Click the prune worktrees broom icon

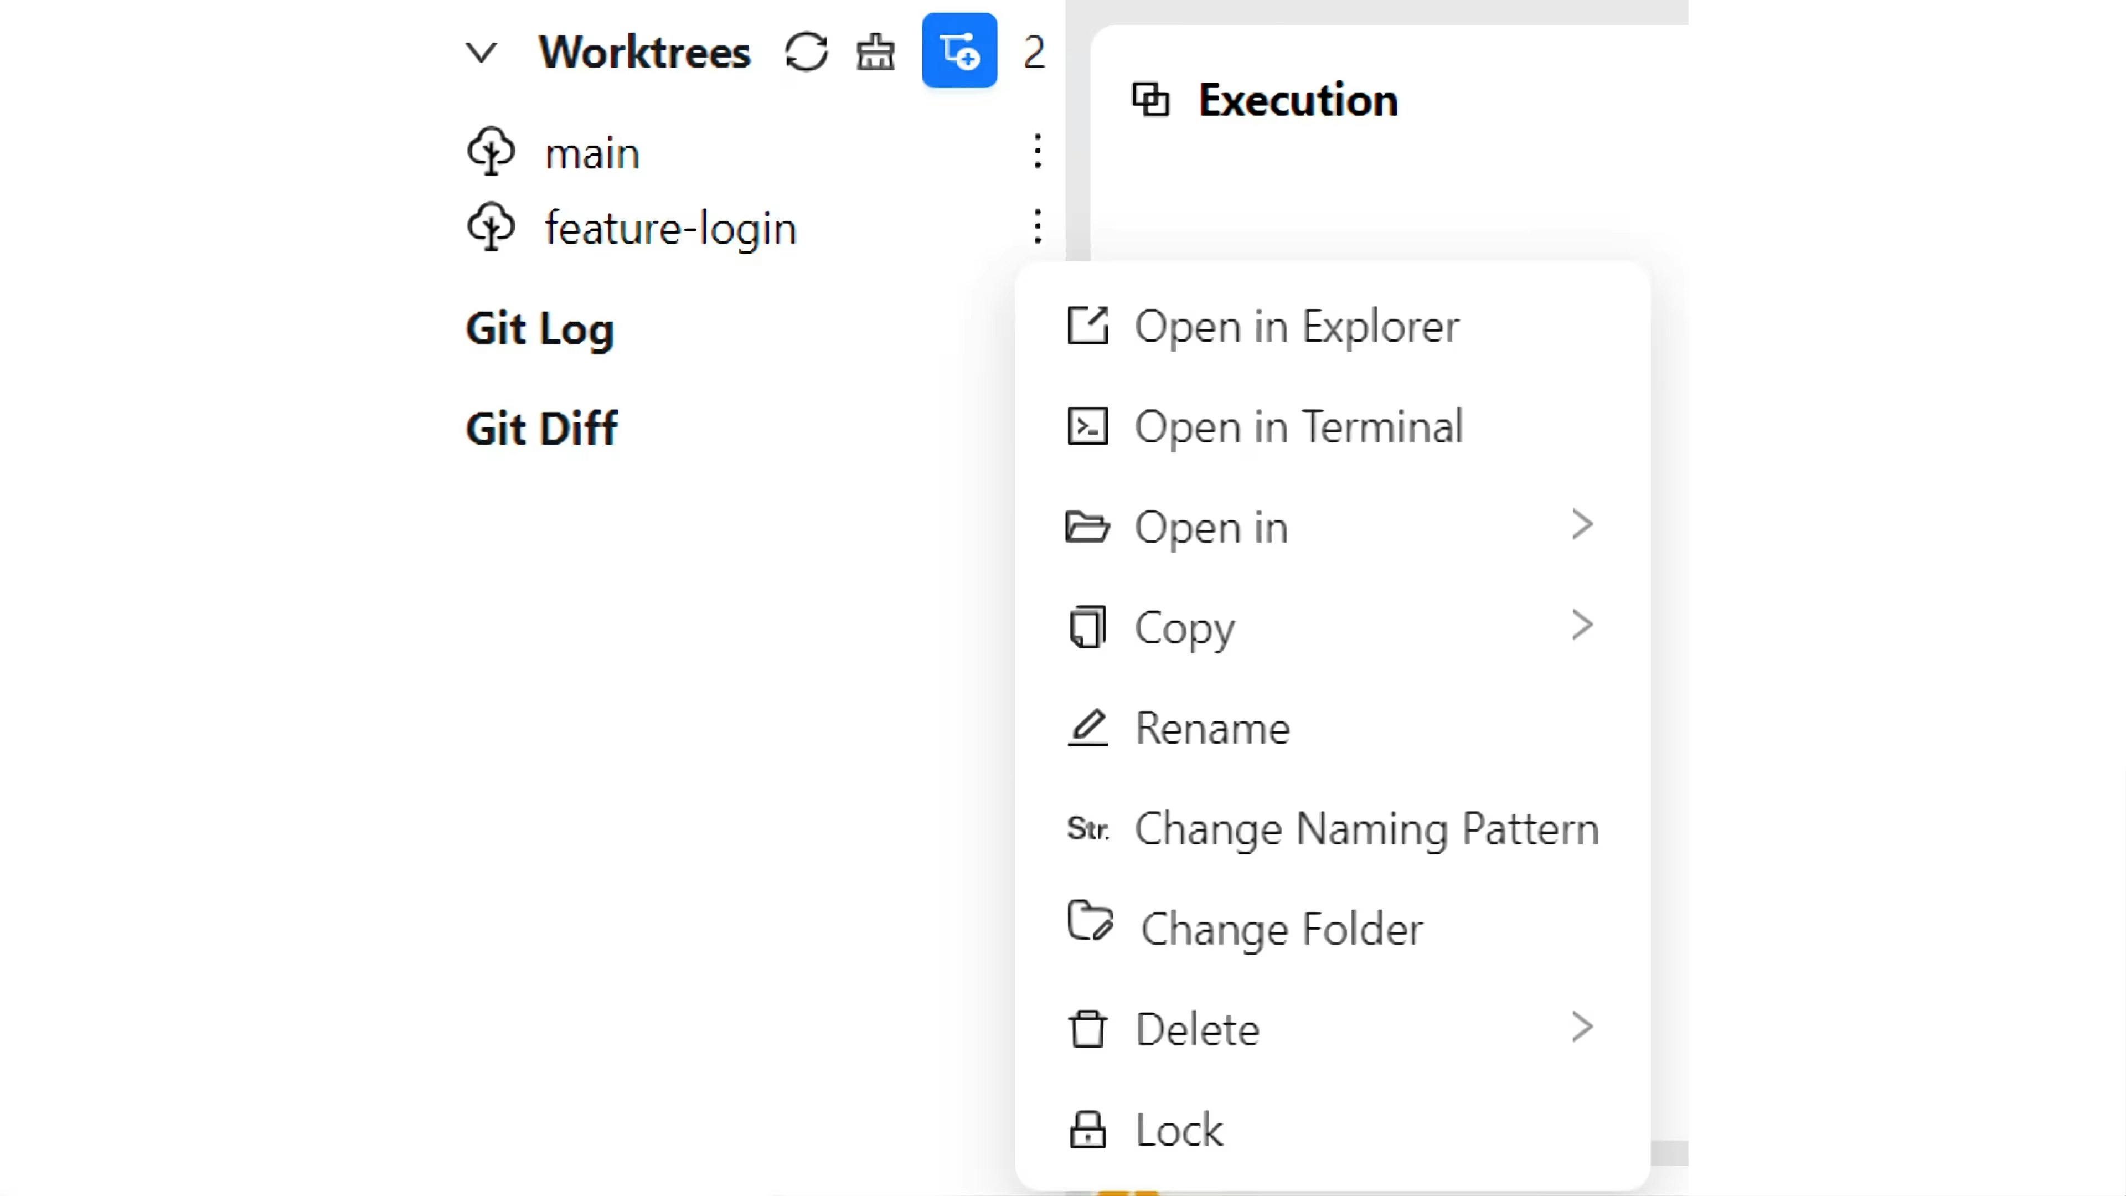[x=875, y=52]
